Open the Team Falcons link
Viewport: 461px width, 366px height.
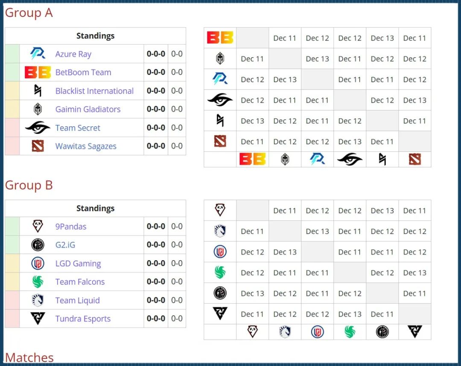[x=80, y=282]
